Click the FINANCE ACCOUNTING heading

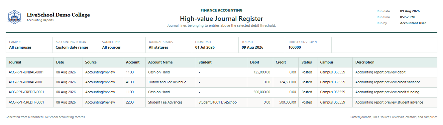(x=221, y=11)
